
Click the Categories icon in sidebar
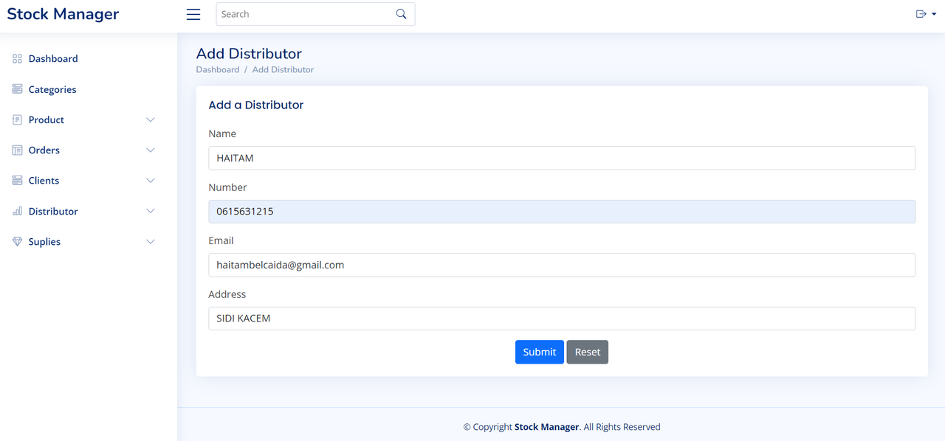point(17,89)
